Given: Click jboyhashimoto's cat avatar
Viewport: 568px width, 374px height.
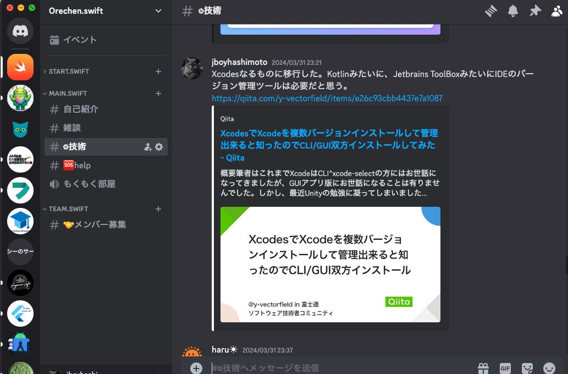Looking at the screenshot, I should pyautogui.click(x=192, y=68).
